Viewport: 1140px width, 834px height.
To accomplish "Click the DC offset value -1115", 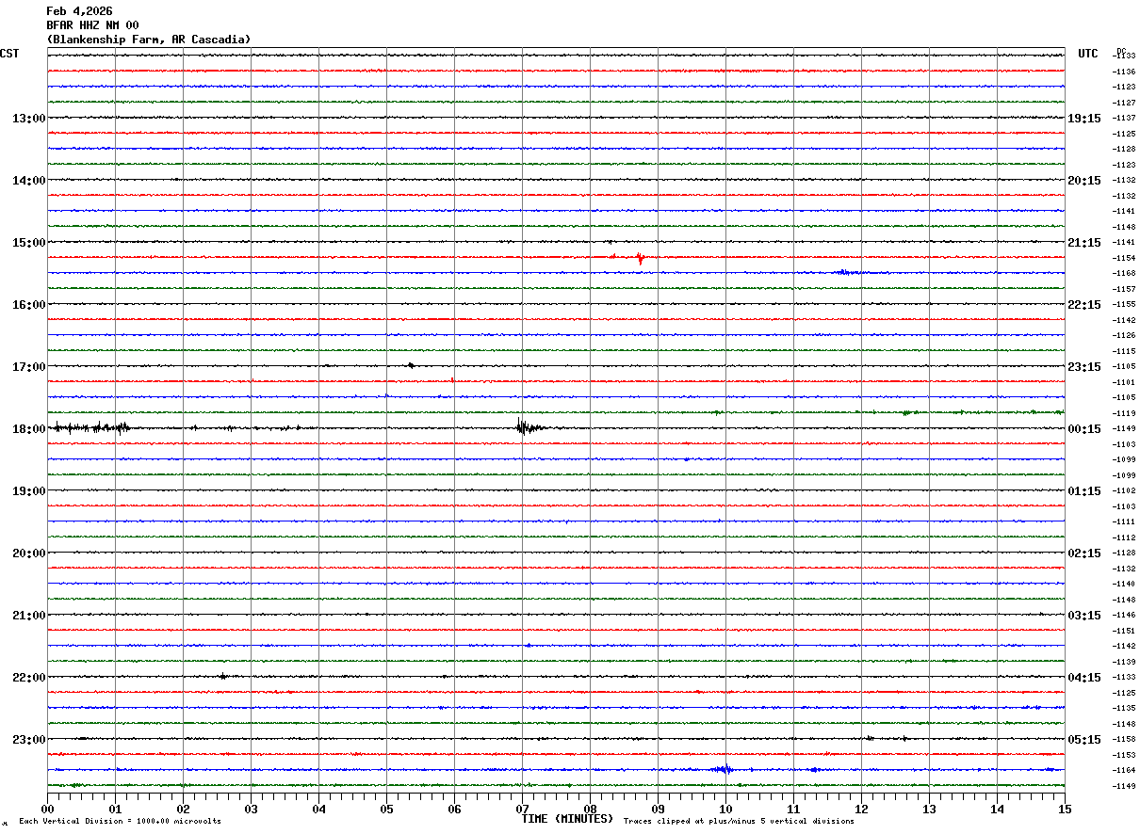I will coord(1124,351).
